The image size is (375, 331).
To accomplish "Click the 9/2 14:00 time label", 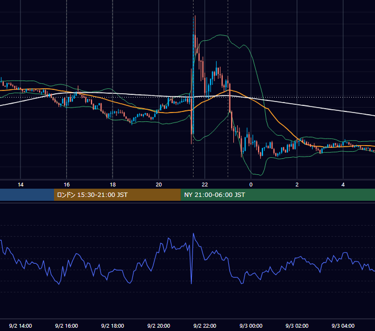I will coord(20,325).
